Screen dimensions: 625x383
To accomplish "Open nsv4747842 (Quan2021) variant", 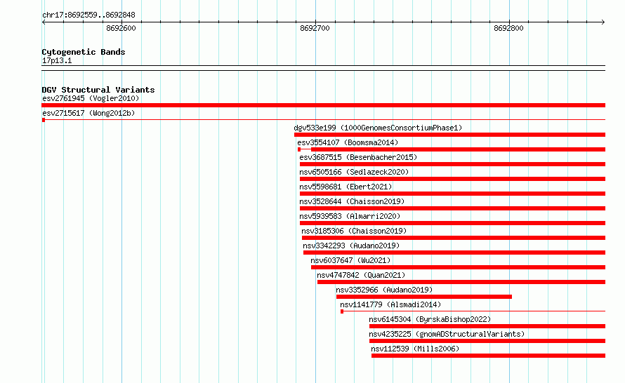I will [x=361, y=275].
